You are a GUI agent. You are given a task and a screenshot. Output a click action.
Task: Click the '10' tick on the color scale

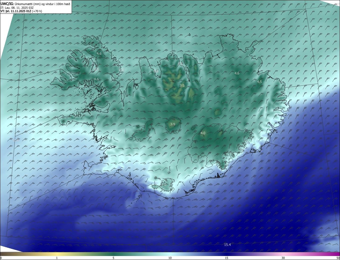pyautogui.click(x=170, y=258)
